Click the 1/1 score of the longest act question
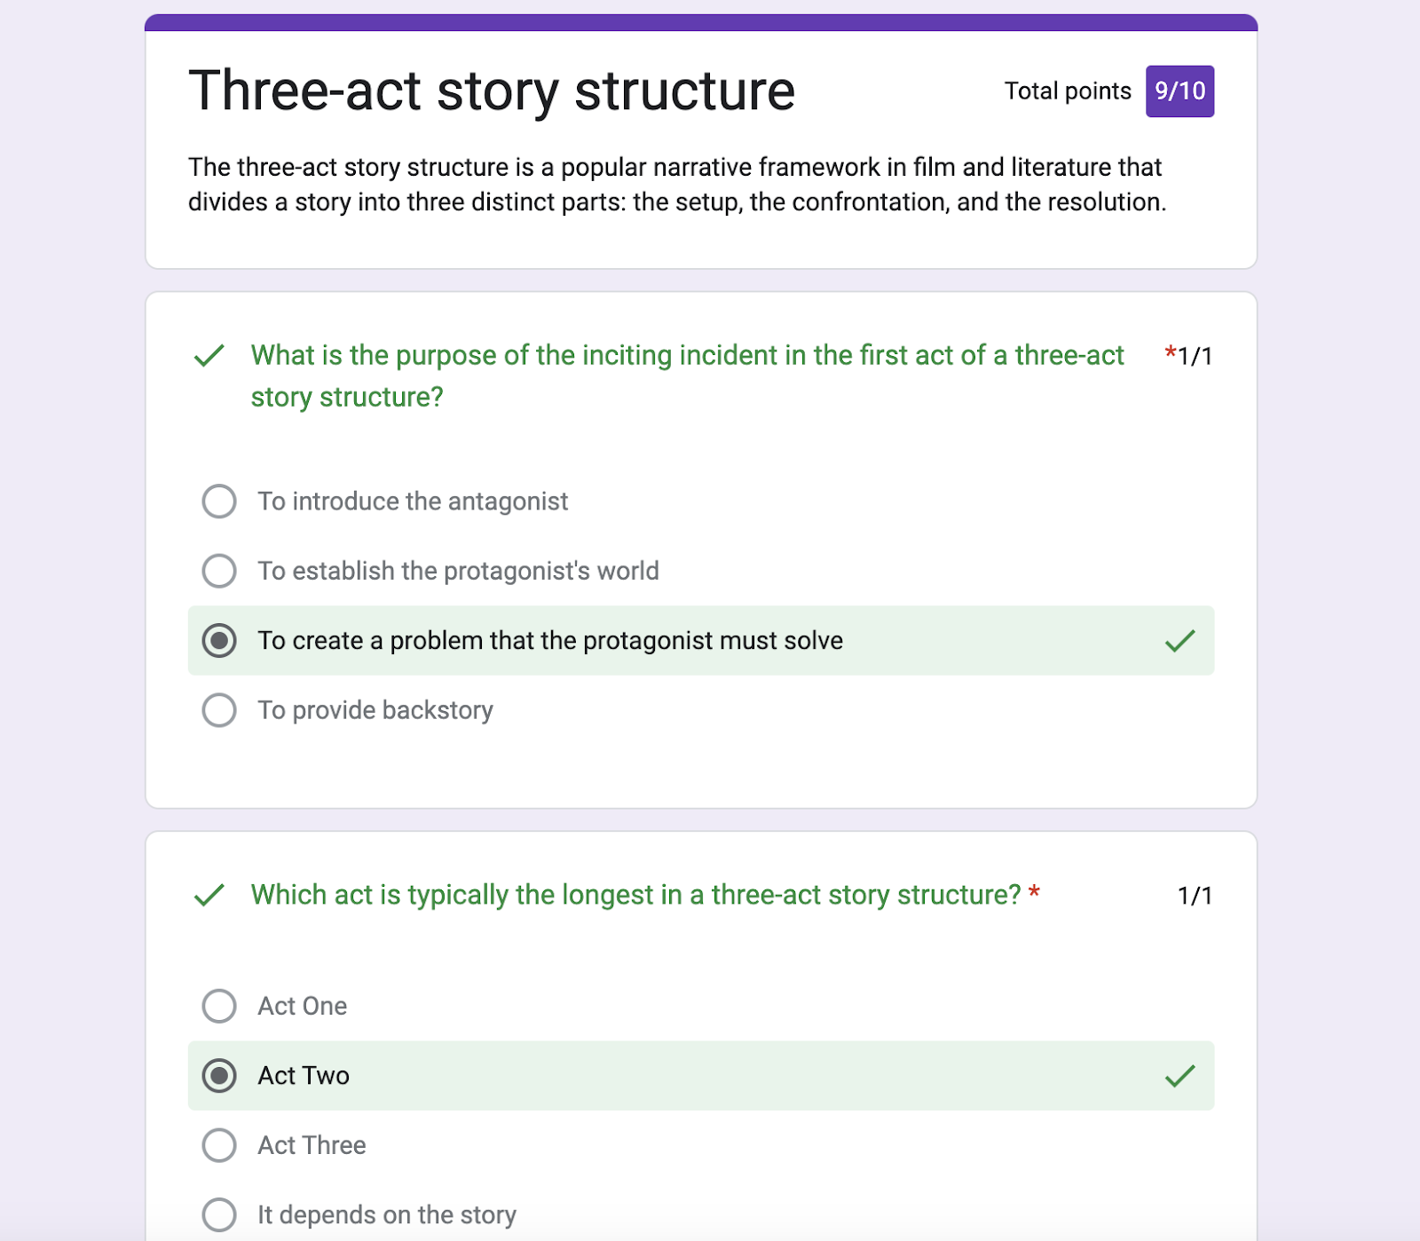This screenshot has height=1241, width=1420. tap(1195, 896)
